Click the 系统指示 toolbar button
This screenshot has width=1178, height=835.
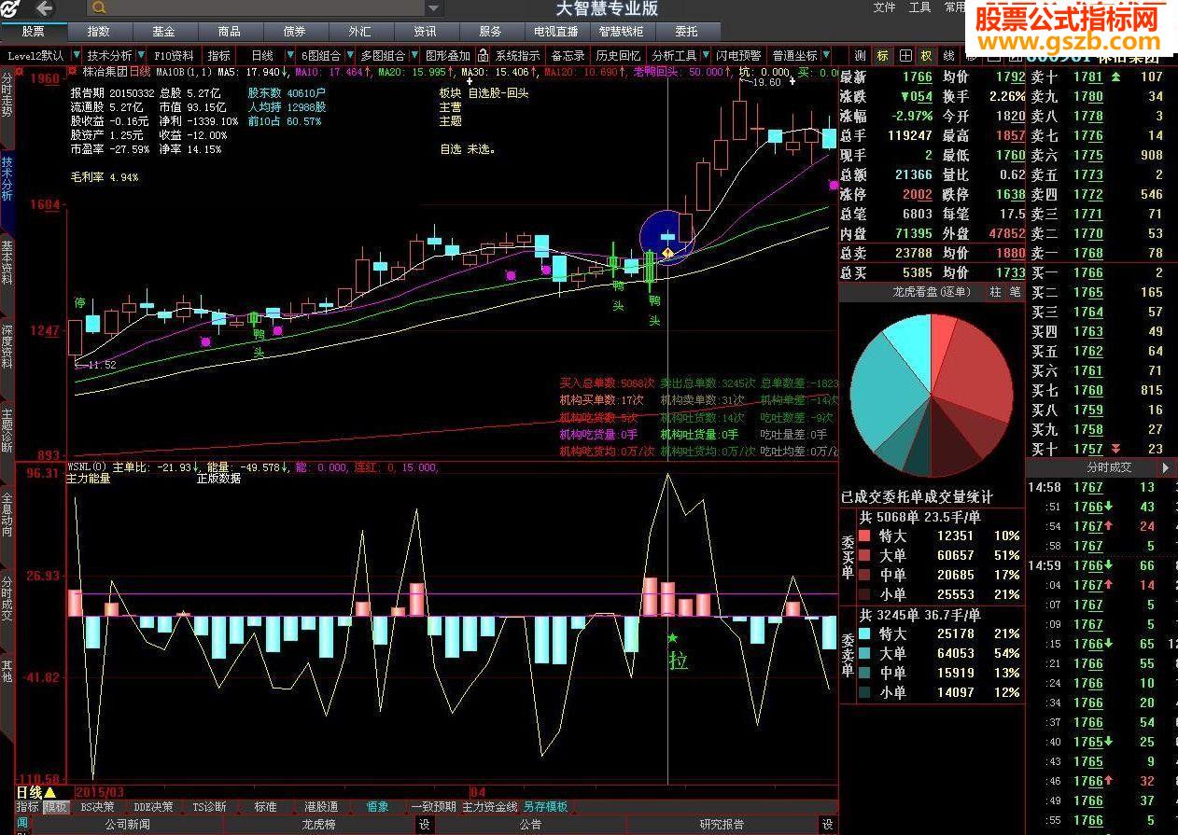click(517, 55)
